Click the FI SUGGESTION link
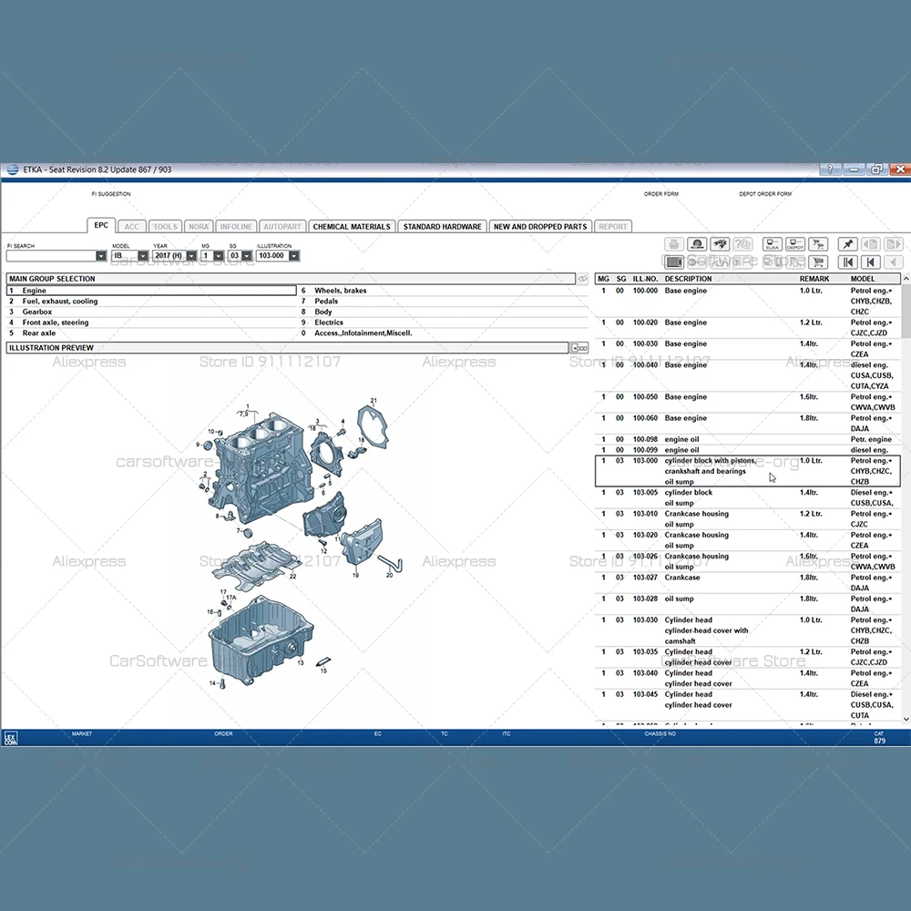This screenshot has height=911, width=911. (111, 194)
